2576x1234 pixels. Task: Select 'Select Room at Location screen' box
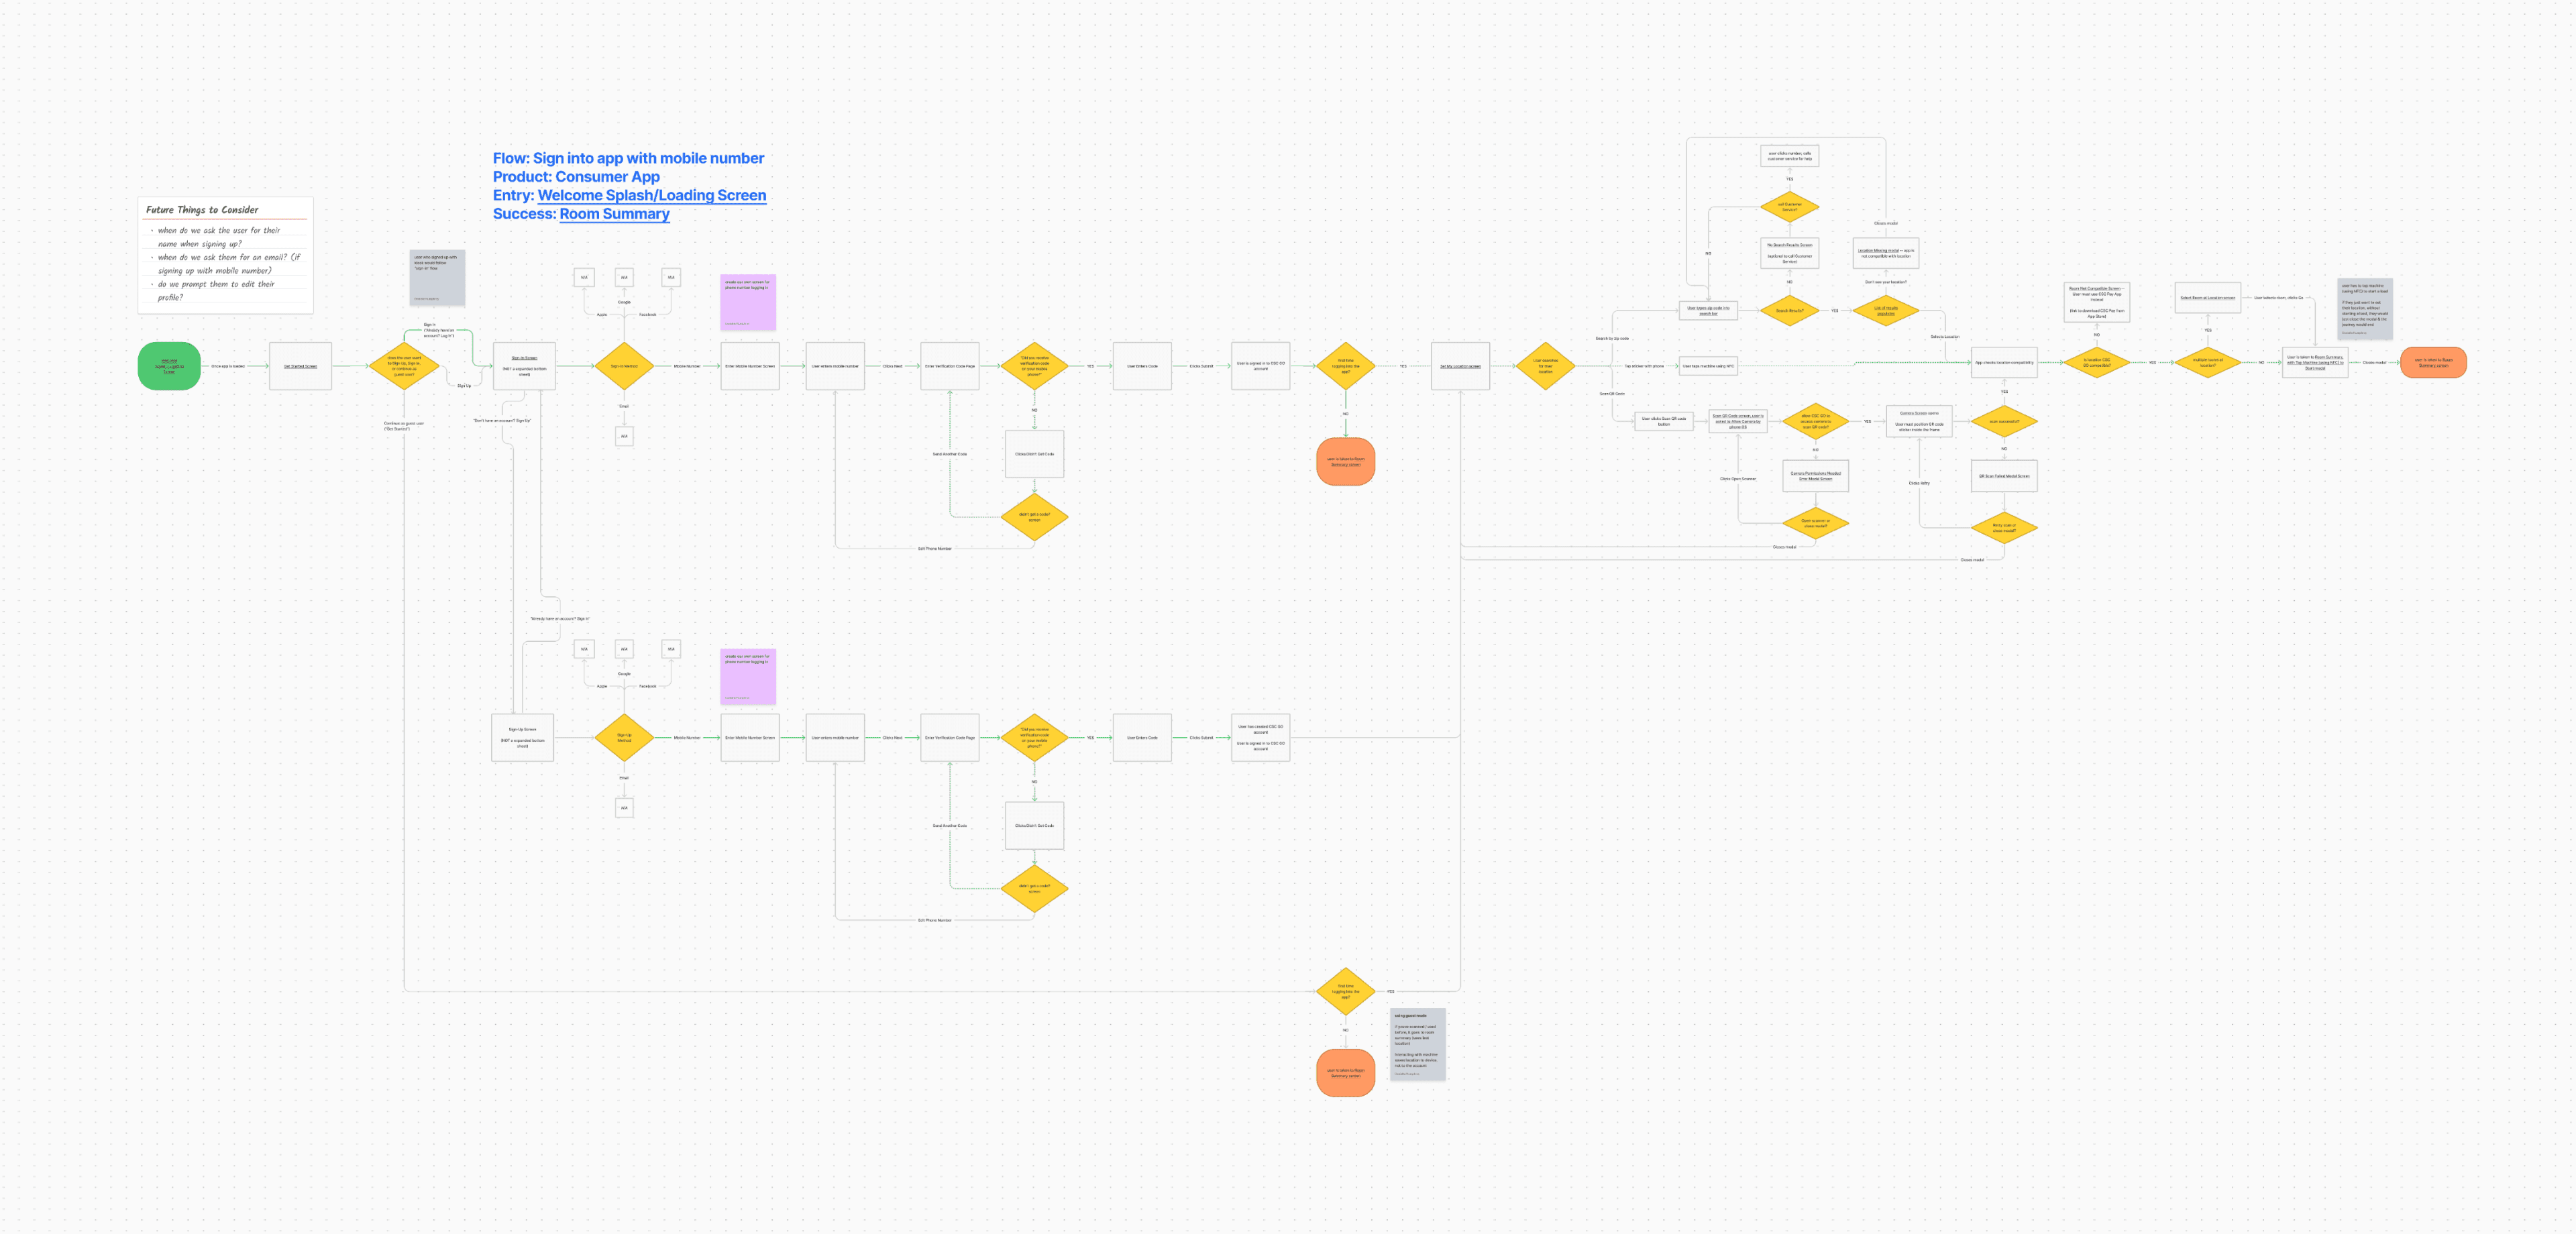tap(2208, 298)
